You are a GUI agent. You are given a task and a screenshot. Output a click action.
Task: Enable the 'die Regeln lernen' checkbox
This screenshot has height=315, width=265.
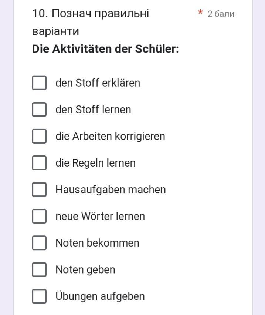click(39, 163)
